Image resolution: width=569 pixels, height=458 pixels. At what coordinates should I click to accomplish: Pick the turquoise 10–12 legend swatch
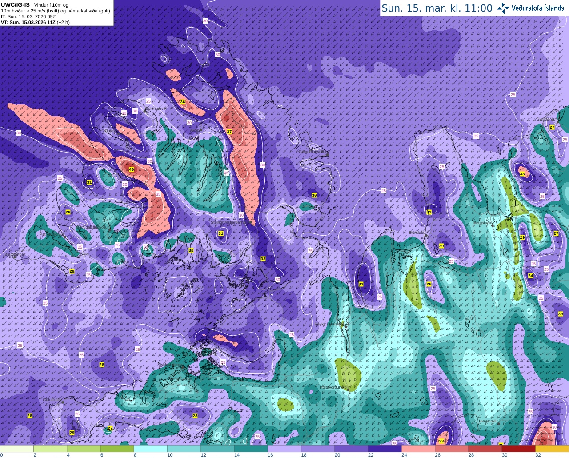click(184, 448)
